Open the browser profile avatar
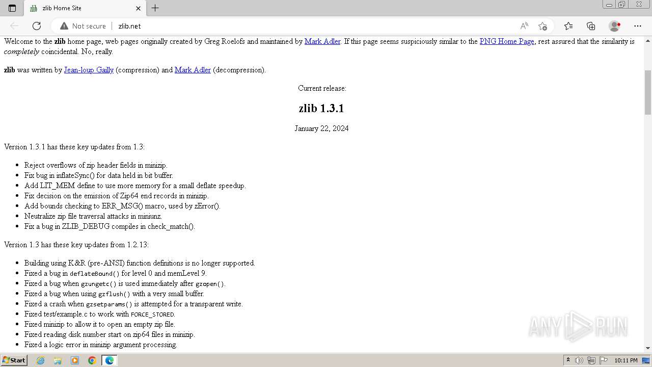The height and width of the screenshot is (367, 652). 614,26
